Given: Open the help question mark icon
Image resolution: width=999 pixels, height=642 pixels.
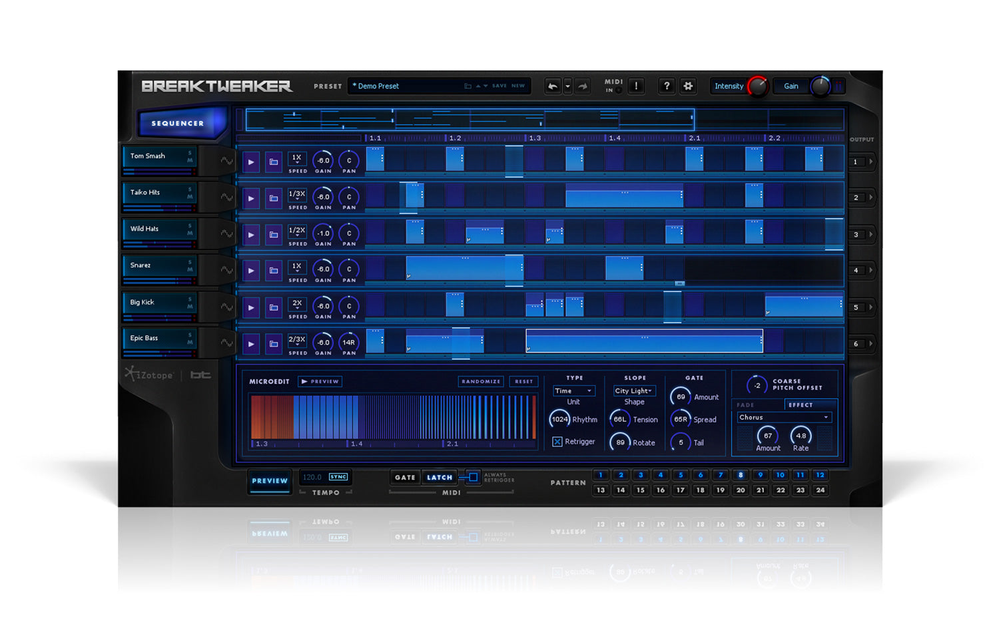Looking at the screenshot, I should click(x=667, y=86).
